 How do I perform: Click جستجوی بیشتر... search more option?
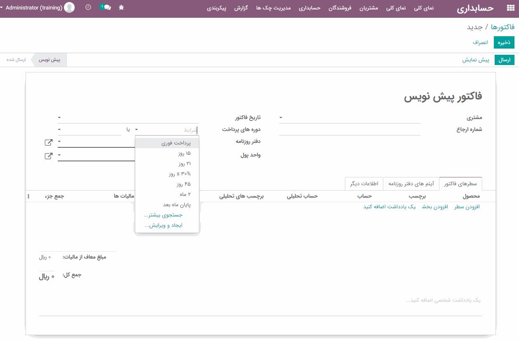point(167,215)
